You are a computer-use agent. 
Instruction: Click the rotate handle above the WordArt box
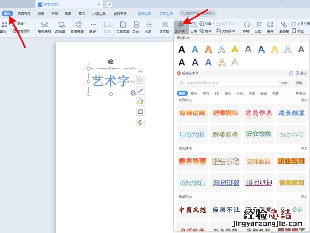pyautogui.click(x=111, y=62)
